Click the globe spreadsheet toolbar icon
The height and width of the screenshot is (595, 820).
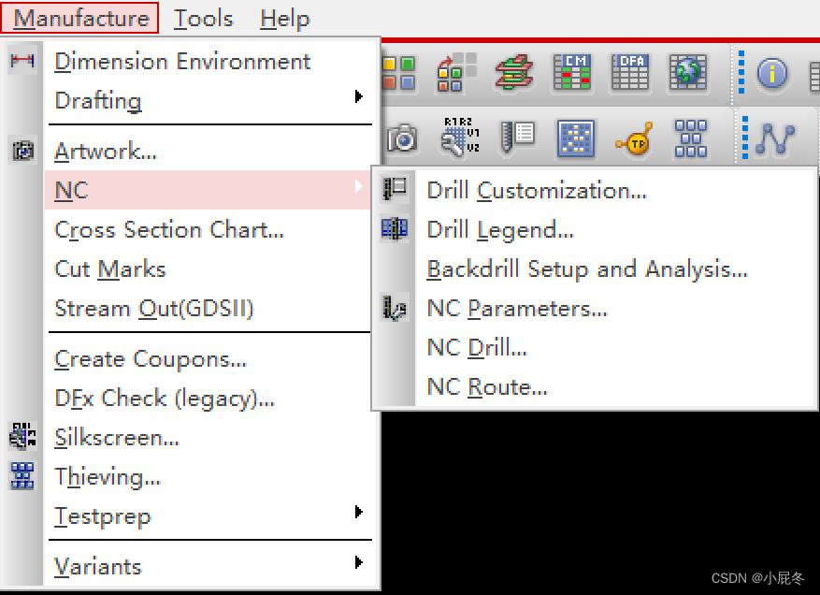(687, 72)
